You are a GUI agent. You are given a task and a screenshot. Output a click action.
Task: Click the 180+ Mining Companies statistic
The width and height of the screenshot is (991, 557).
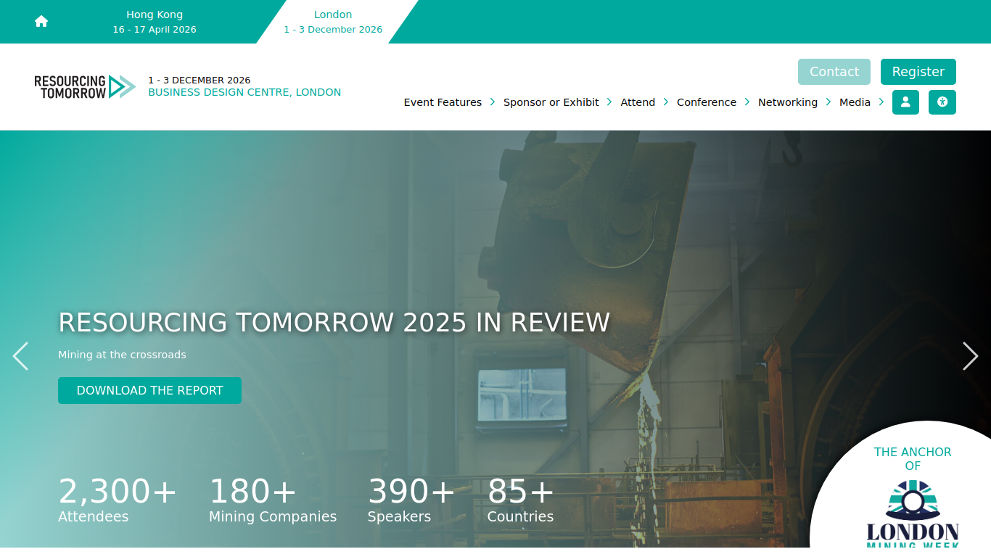(273, 500)
